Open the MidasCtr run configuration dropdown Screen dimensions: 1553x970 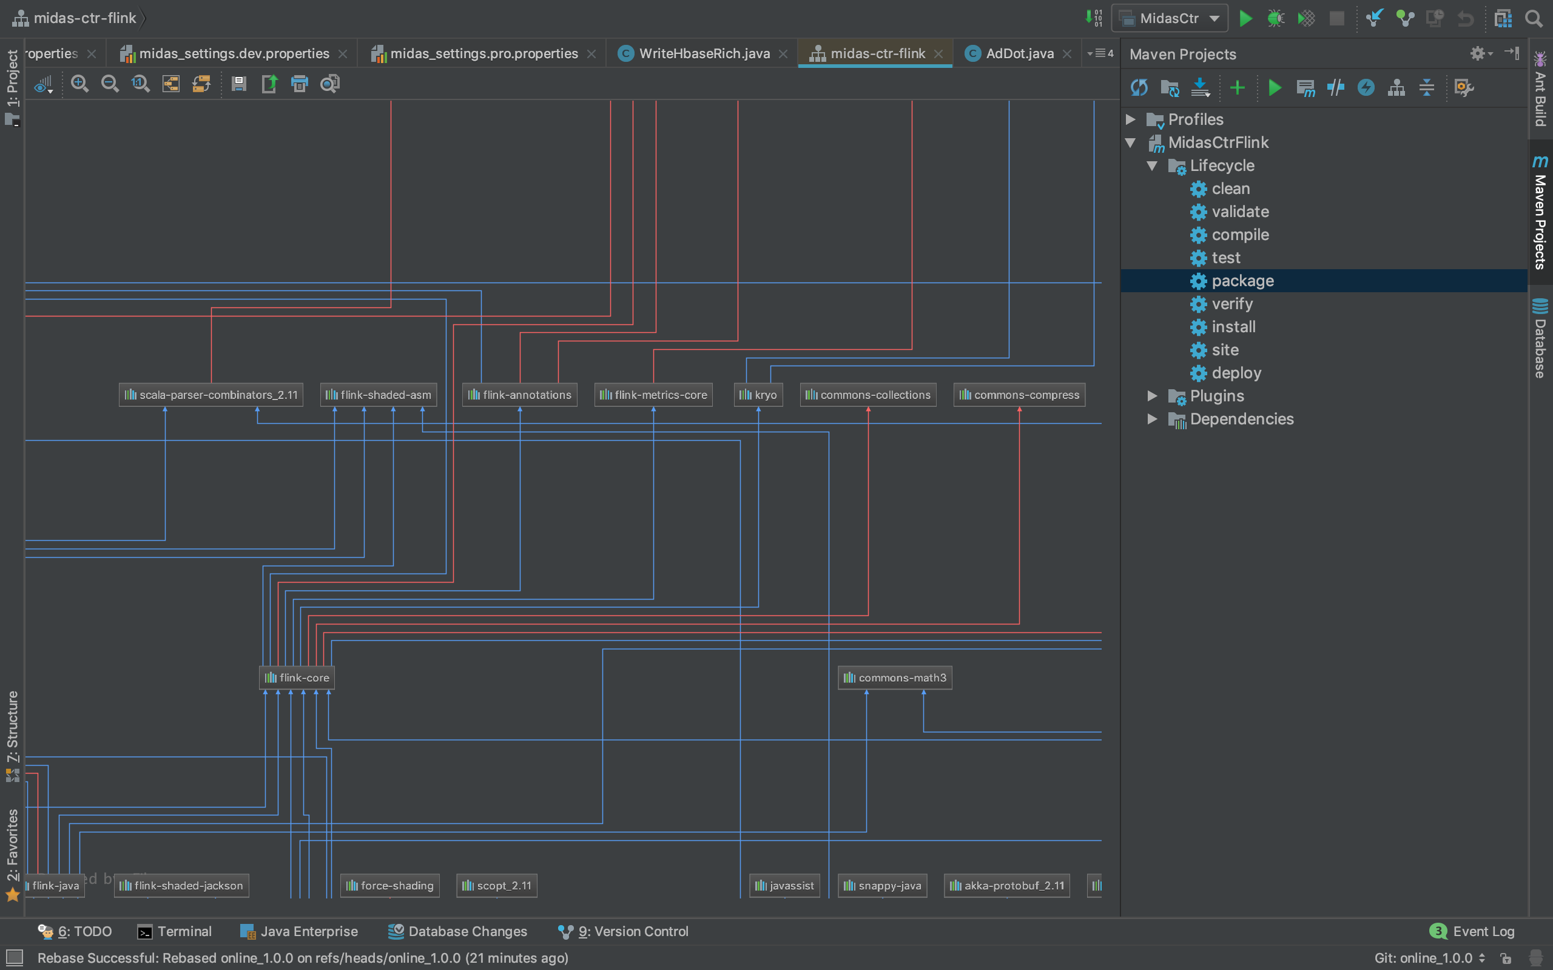[1169, 18]
